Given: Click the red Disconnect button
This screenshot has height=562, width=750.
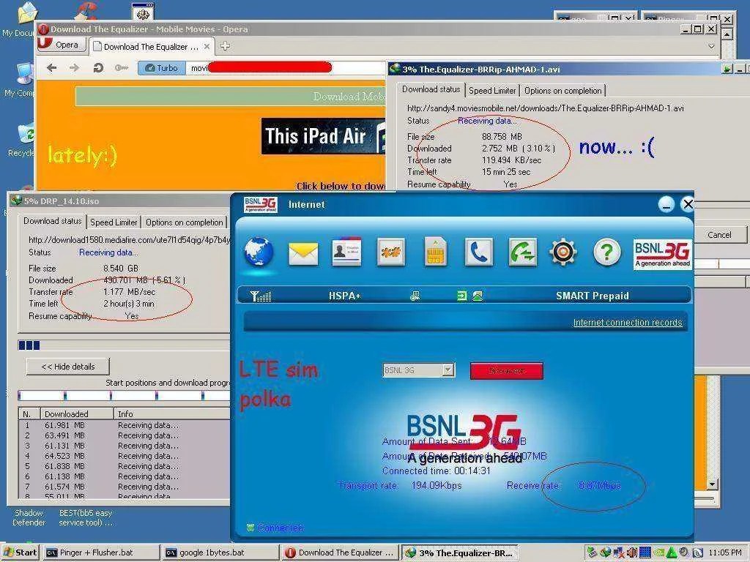Looking at the screenshot, I should pyautogui.click(x=507, y=371).
